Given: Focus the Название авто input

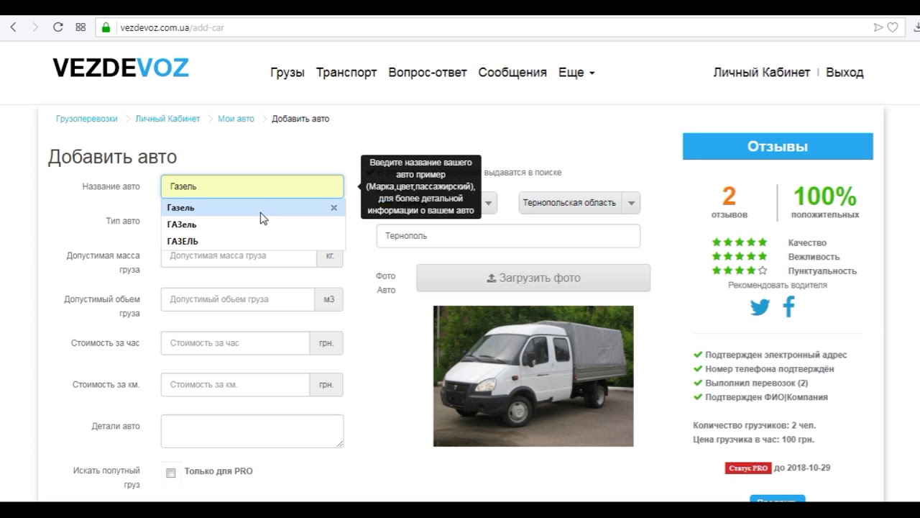Looking at the screenshot, I should (x=252, y=186).
